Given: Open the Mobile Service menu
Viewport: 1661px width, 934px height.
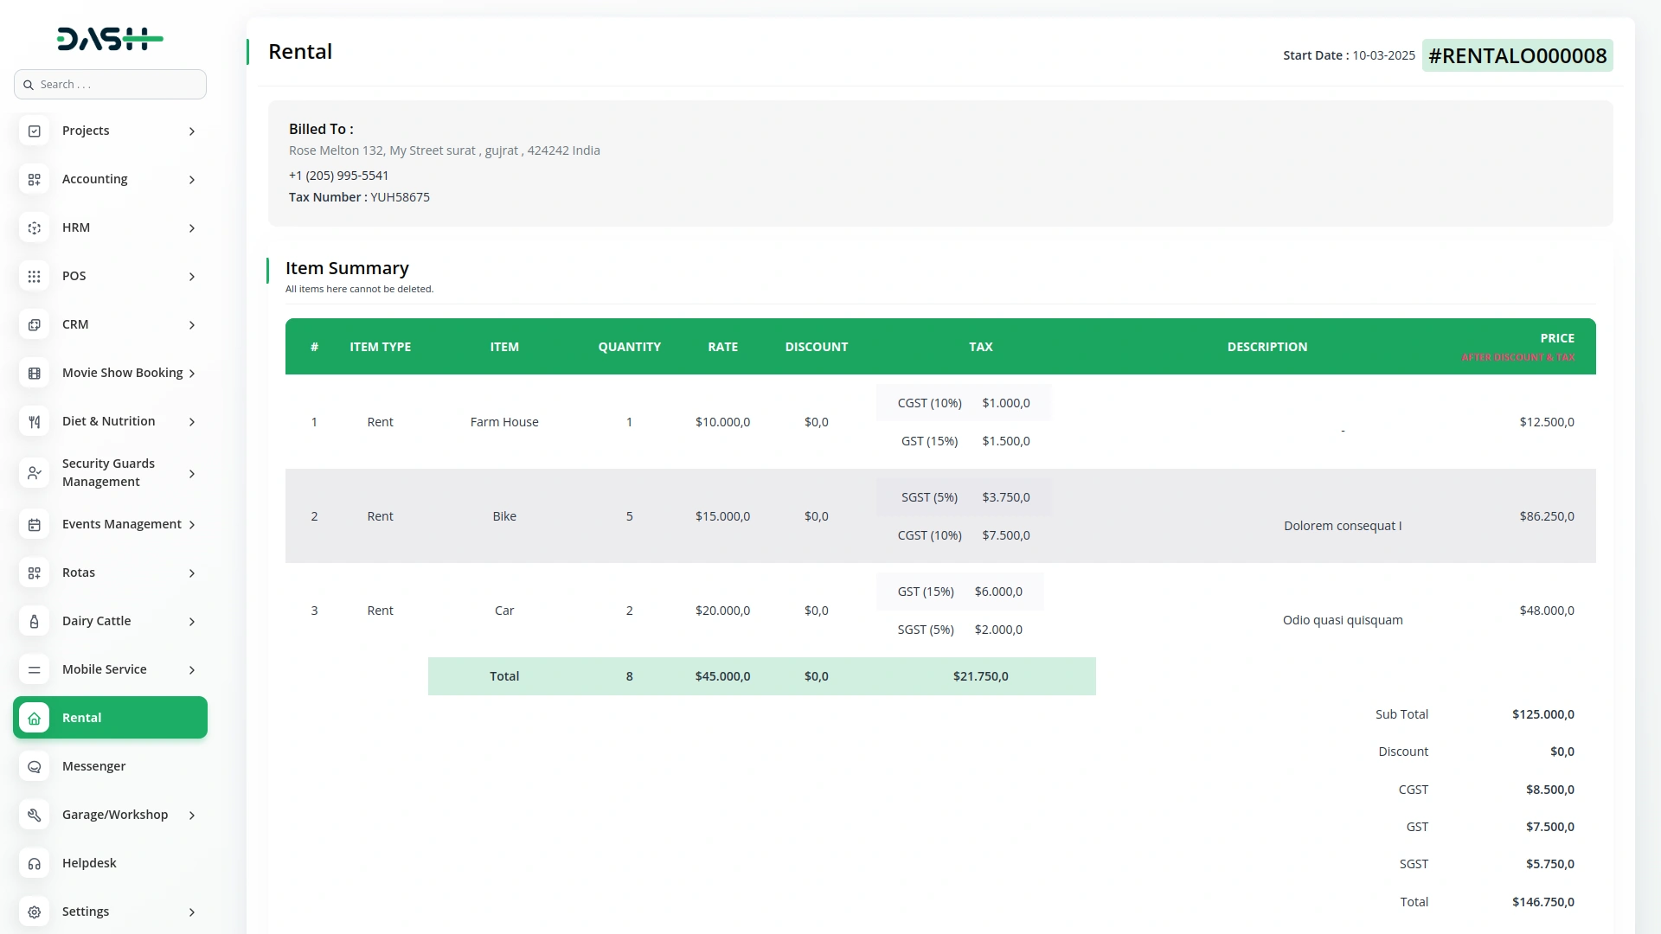Looking at the screenshot, I should [105, 669].
